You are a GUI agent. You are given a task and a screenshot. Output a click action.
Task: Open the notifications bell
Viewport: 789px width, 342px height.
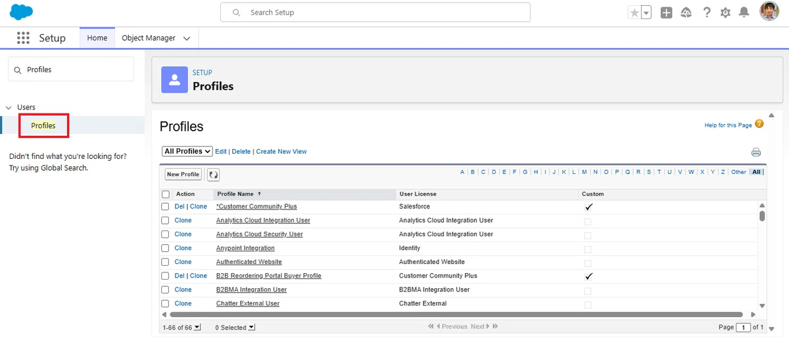[744, 12]
